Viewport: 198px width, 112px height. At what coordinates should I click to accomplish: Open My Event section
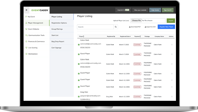click(37, 17)
